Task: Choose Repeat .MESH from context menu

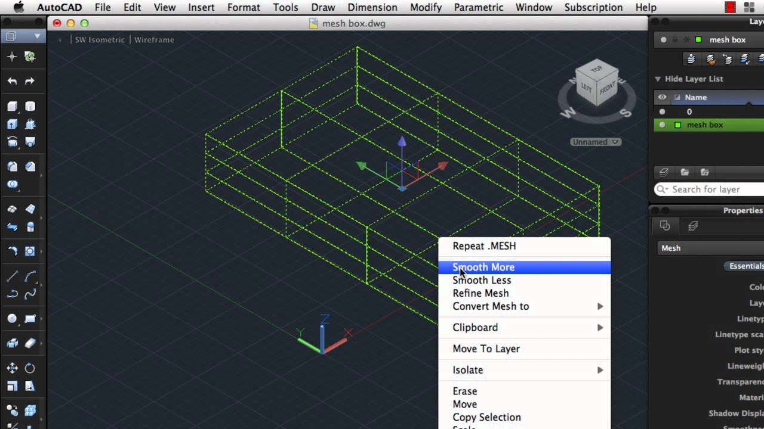Action: [x=524, y=246]
